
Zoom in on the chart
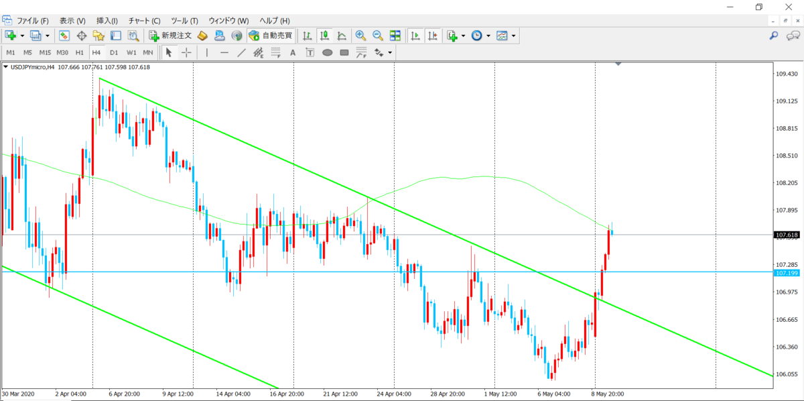point(360,36)
